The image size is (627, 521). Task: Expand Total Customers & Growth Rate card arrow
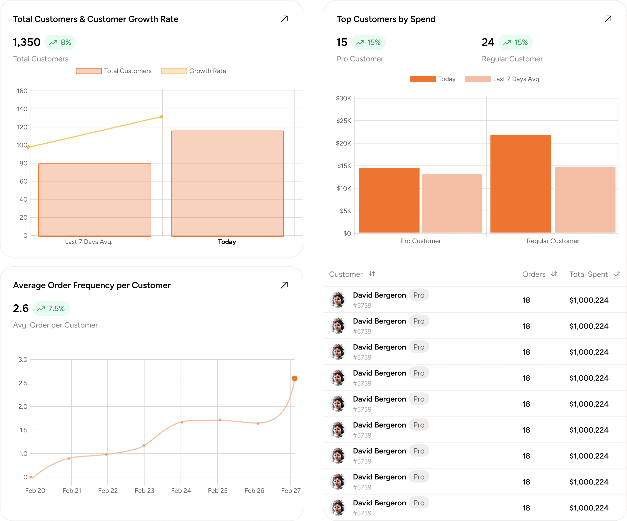284,19
